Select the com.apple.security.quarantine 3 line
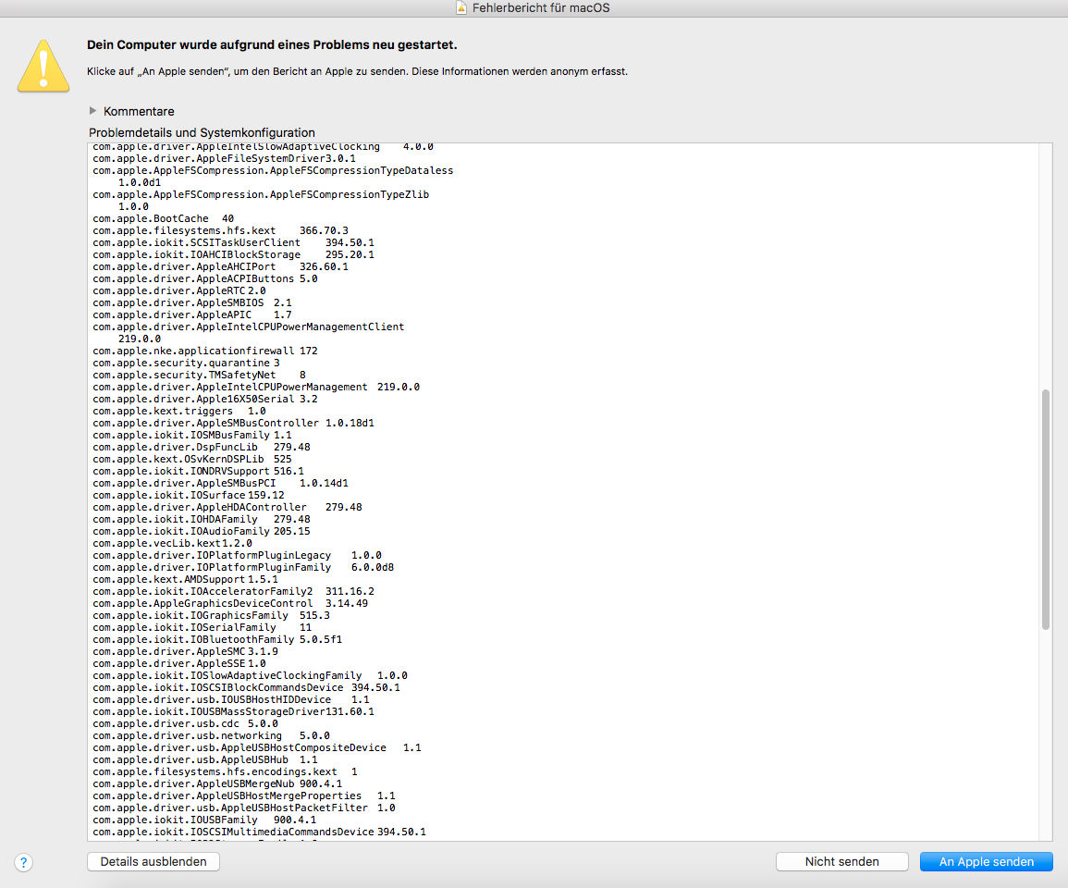This screenshot has width=1068, height=888. click(x=186, y=364)
